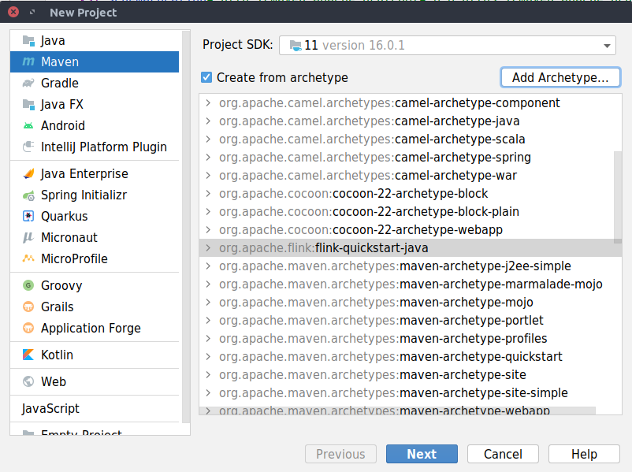Viewport: 632px width, 472px height.
Task: Select cocoon-22-archetype-webapp archetype
Action: pos(411,230)
